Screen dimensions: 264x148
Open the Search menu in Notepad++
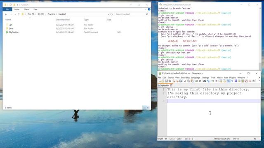pyautogui.click(x=170, y=78)
